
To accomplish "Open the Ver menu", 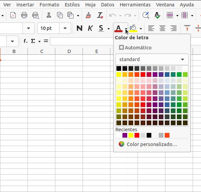I will (7, 5).
